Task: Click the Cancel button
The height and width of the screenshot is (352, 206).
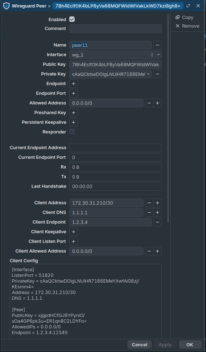Action: 140,344
